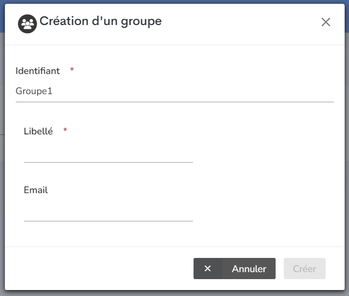Focus the Identifiant input field
349x296 pixels.
pyautogui.click(x=174, y=91)
